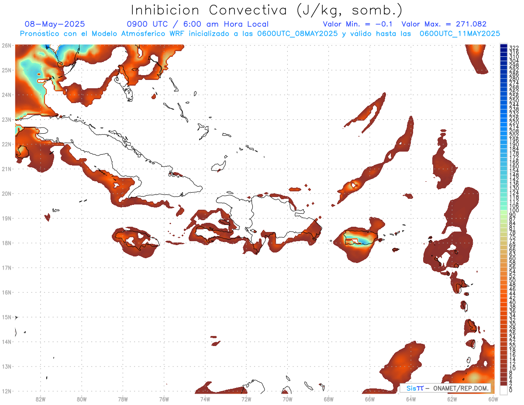This screenshot has width=524, height=405.
Task: Click the 12N latitude label
Action: tap(6, 391)
